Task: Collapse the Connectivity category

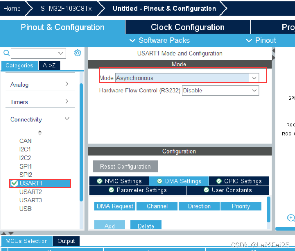Action: pyautogui.click(x=40, y=119)
